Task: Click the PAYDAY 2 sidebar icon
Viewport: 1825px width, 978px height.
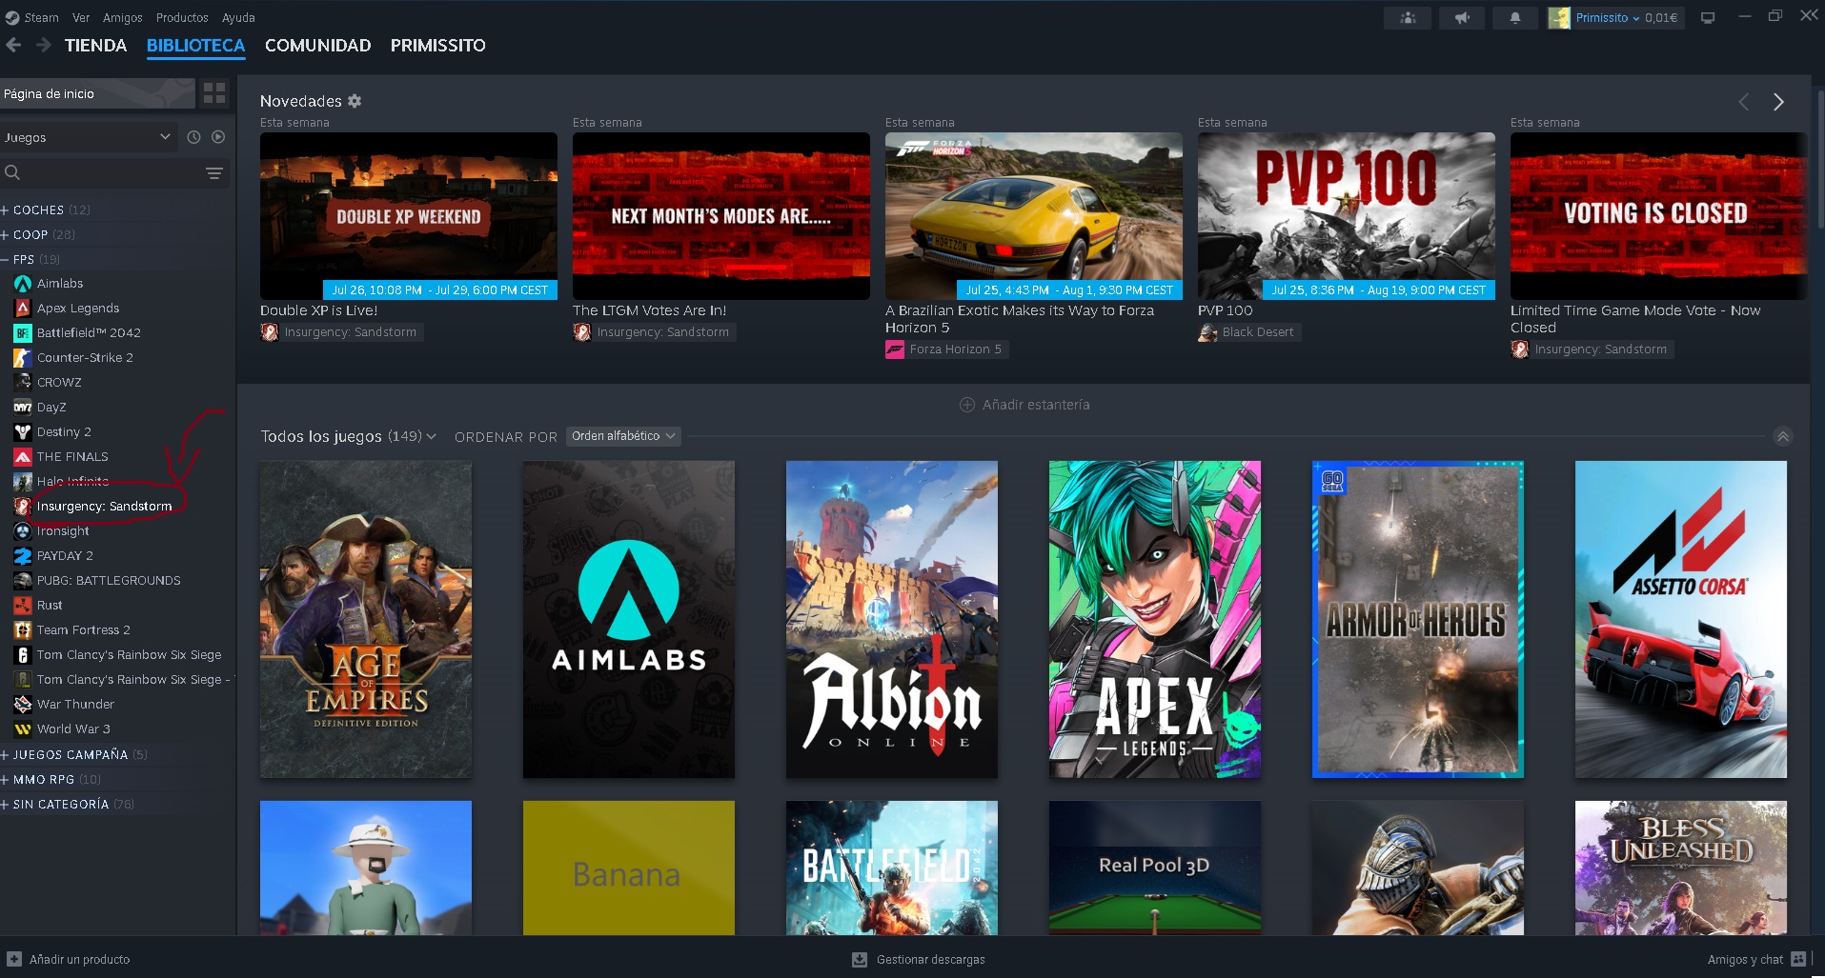Action: 23,556
